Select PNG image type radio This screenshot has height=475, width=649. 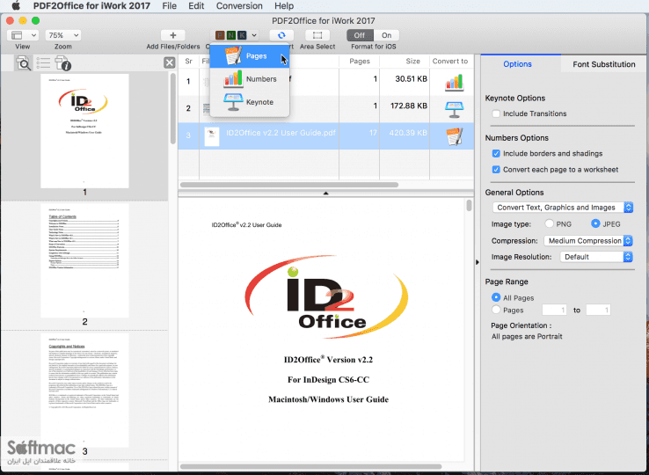(549, 223)
